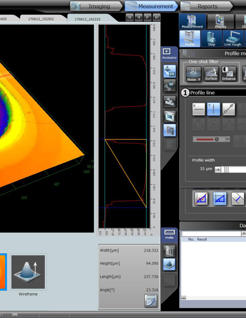The height and width of the screenshot is (318, 246).
Task: Click the Display panel button
Action: 221,21
